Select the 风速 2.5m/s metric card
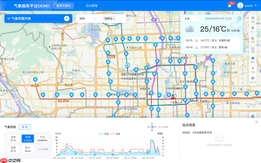 tap(27, 138)
